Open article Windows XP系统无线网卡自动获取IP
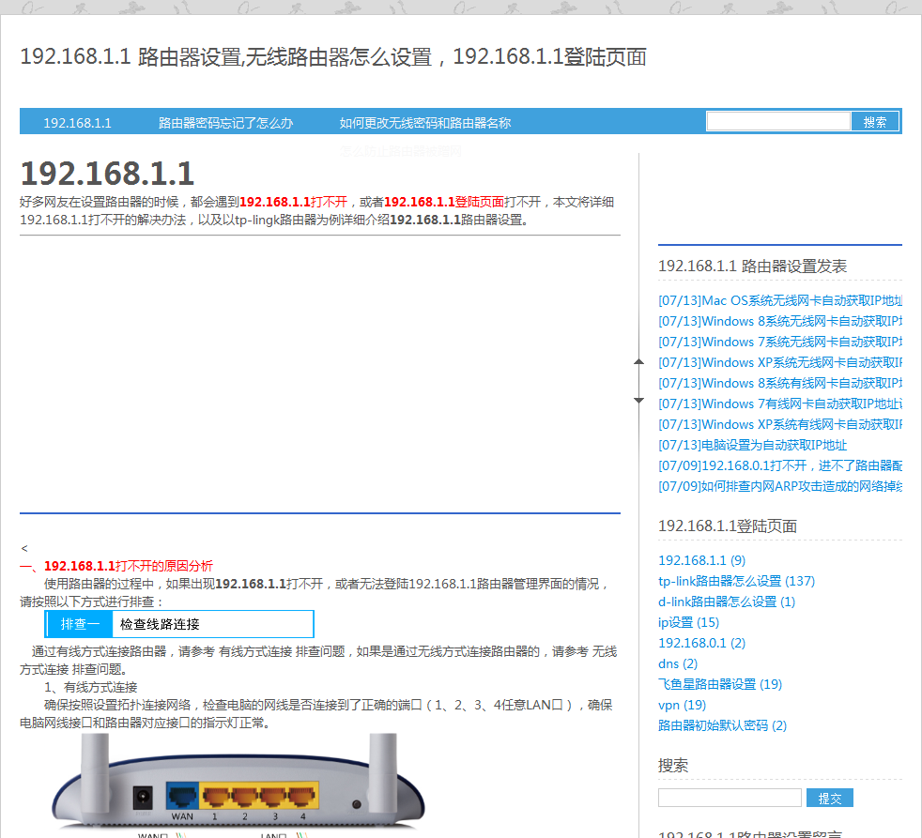Image resolution: width=922 pixels, height=838 pixels. point(779,362)
